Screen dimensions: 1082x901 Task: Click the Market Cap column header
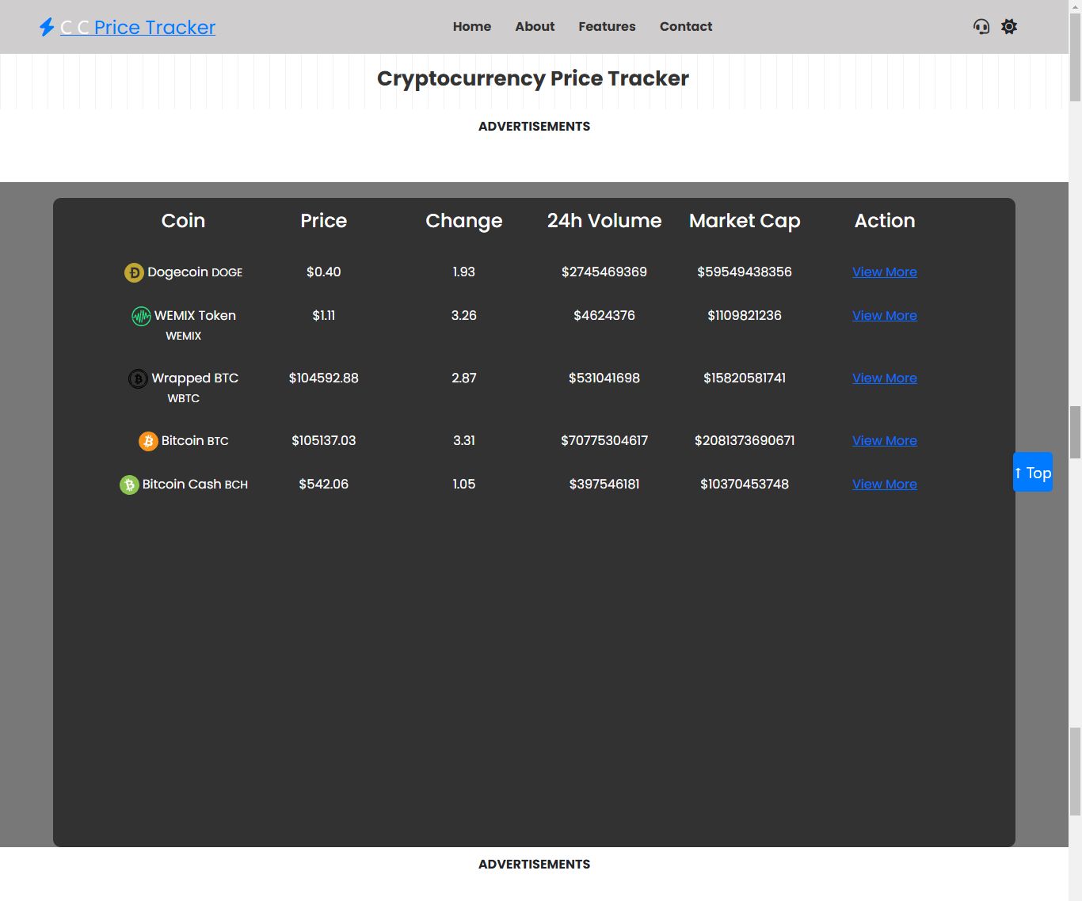pos(745,221)
